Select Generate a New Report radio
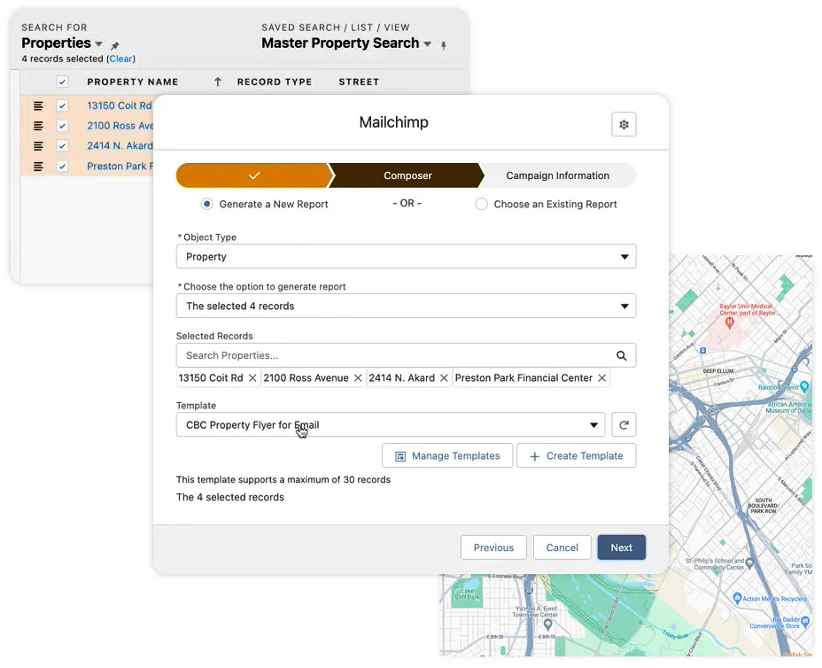 [207, 204]
